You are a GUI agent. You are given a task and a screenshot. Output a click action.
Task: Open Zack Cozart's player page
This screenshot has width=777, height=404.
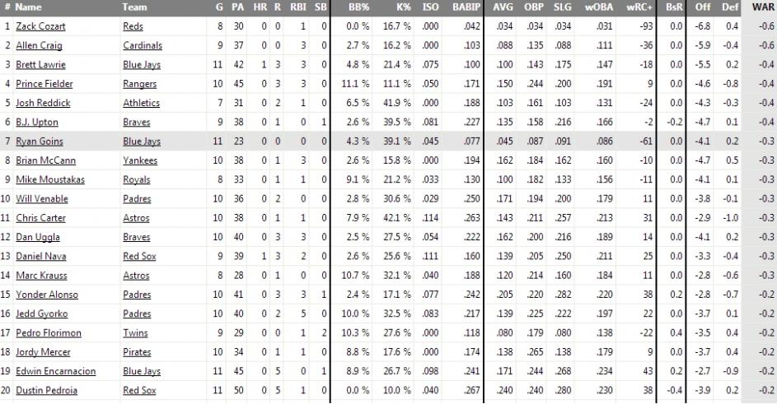39,27
